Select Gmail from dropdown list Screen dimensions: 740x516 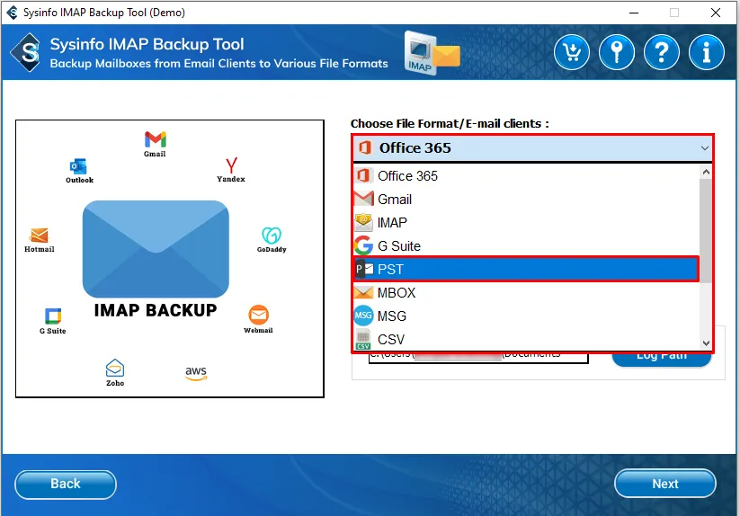[x=526, y=199]
